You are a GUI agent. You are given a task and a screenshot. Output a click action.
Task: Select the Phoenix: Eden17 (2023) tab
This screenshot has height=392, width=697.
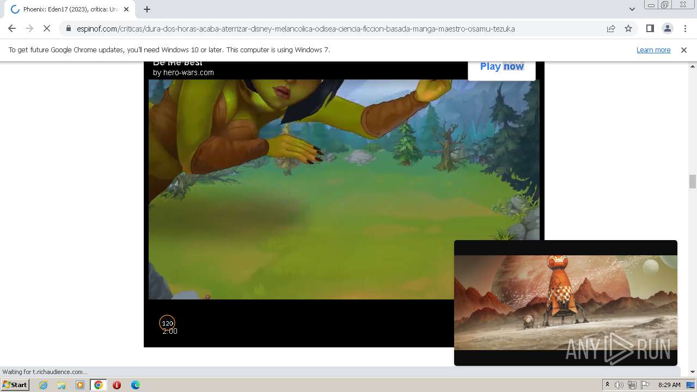69,9
